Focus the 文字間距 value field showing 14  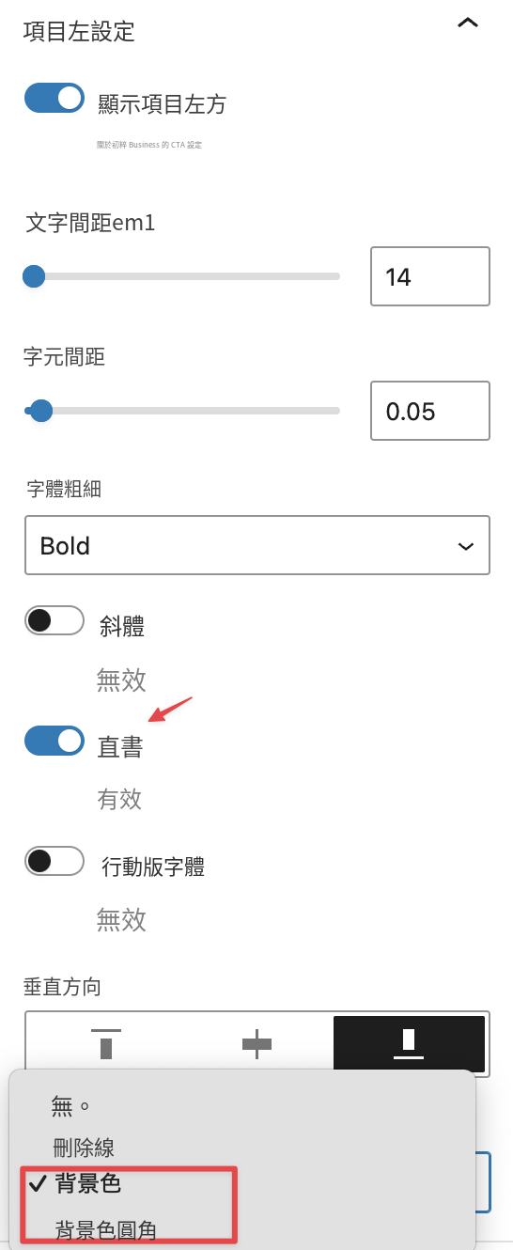click(430, 276)
